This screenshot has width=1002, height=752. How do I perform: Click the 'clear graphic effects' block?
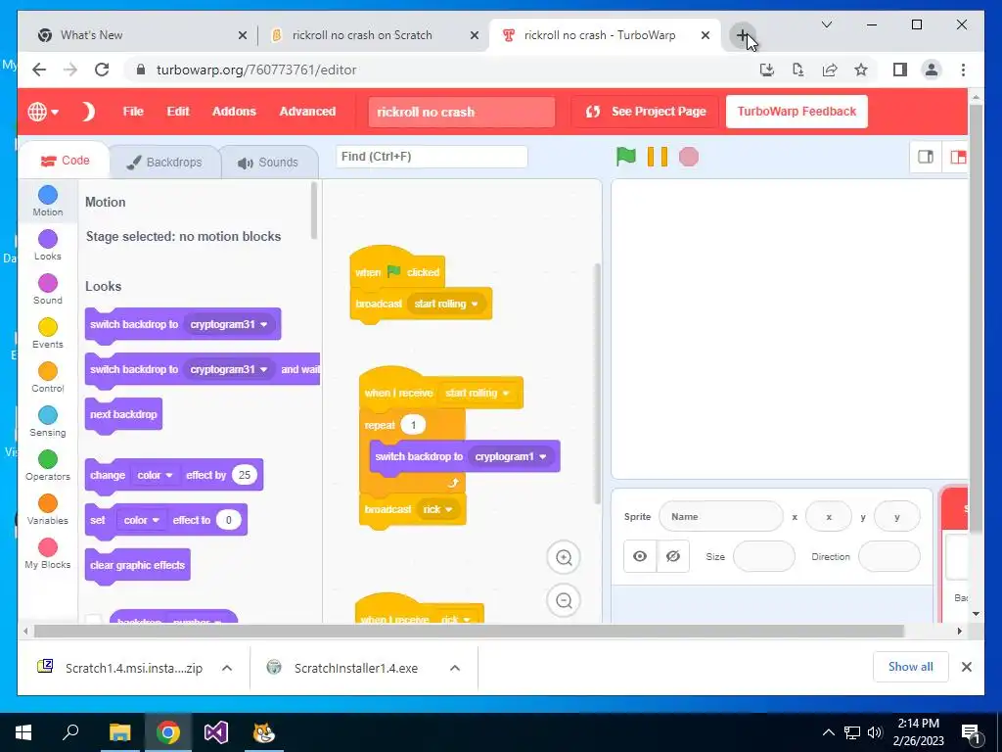click(137, 565)
